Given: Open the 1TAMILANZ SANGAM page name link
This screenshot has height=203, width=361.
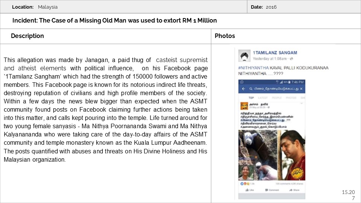Looking at the screenshot, I should coord(275,53).
